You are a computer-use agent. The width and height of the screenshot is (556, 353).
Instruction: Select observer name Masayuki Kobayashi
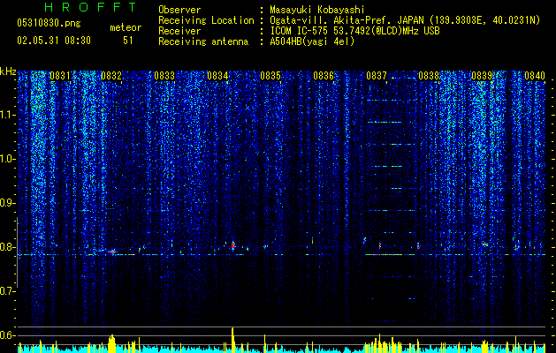(x=317, y=10)
